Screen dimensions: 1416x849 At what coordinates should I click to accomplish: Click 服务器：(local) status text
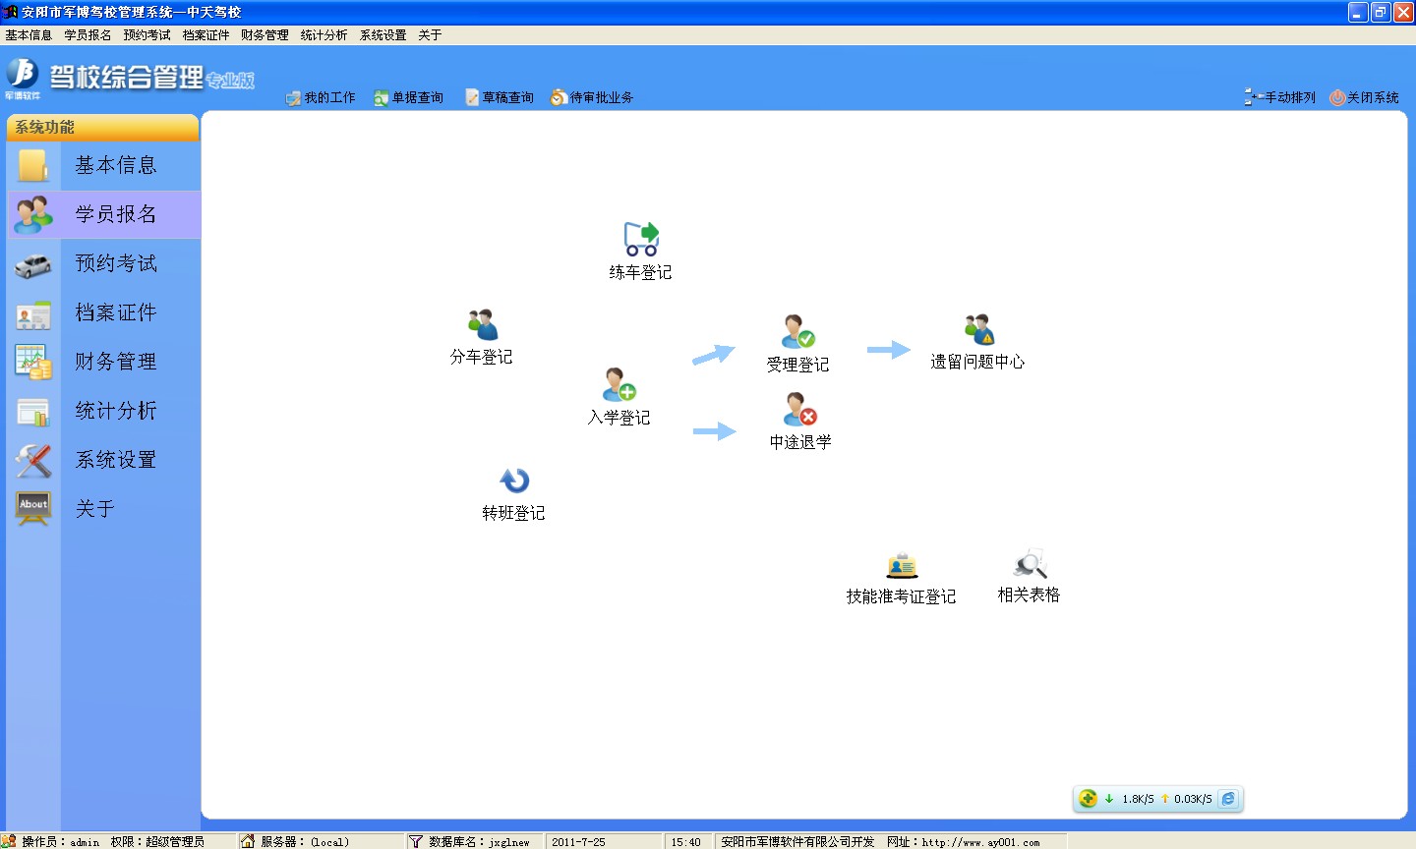[305, 842]
